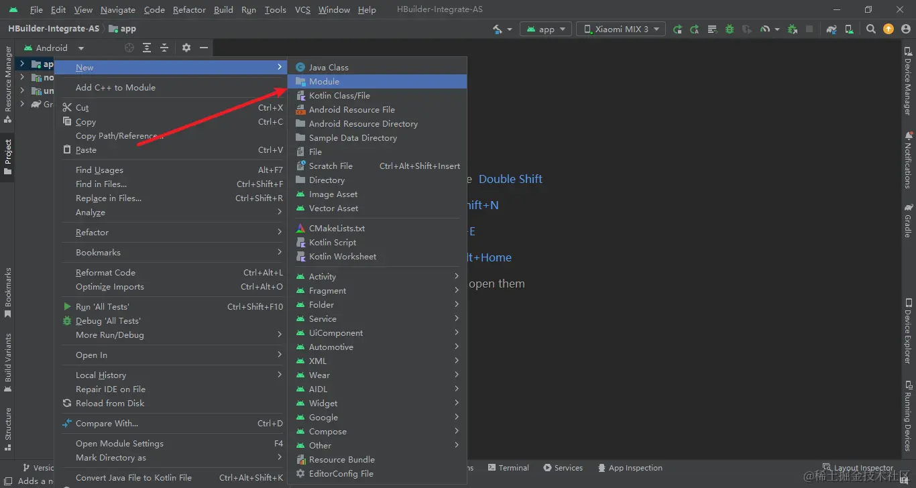This screenshot has height=488, width=916.
Task: Open the Refactor menu in menu bar
Action: pyautogui.click(x=189, y=9)
